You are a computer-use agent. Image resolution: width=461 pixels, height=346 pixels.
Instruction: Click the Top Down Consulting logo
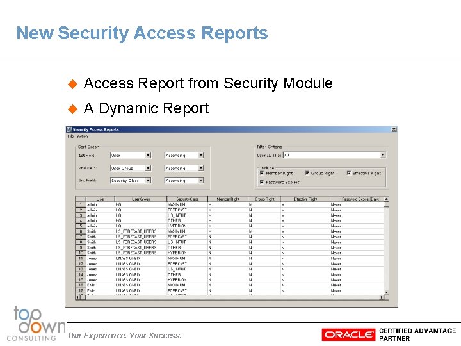[x=36, y=324]
